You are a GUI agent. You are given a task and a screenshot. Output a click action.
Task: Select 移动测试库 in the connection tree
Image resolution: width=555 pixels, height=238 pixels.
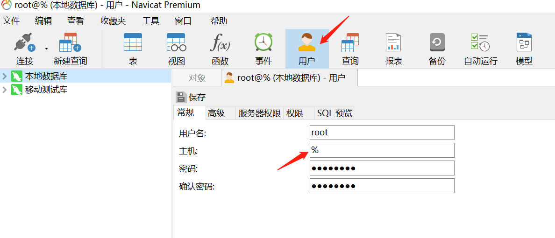click(46, 90)
